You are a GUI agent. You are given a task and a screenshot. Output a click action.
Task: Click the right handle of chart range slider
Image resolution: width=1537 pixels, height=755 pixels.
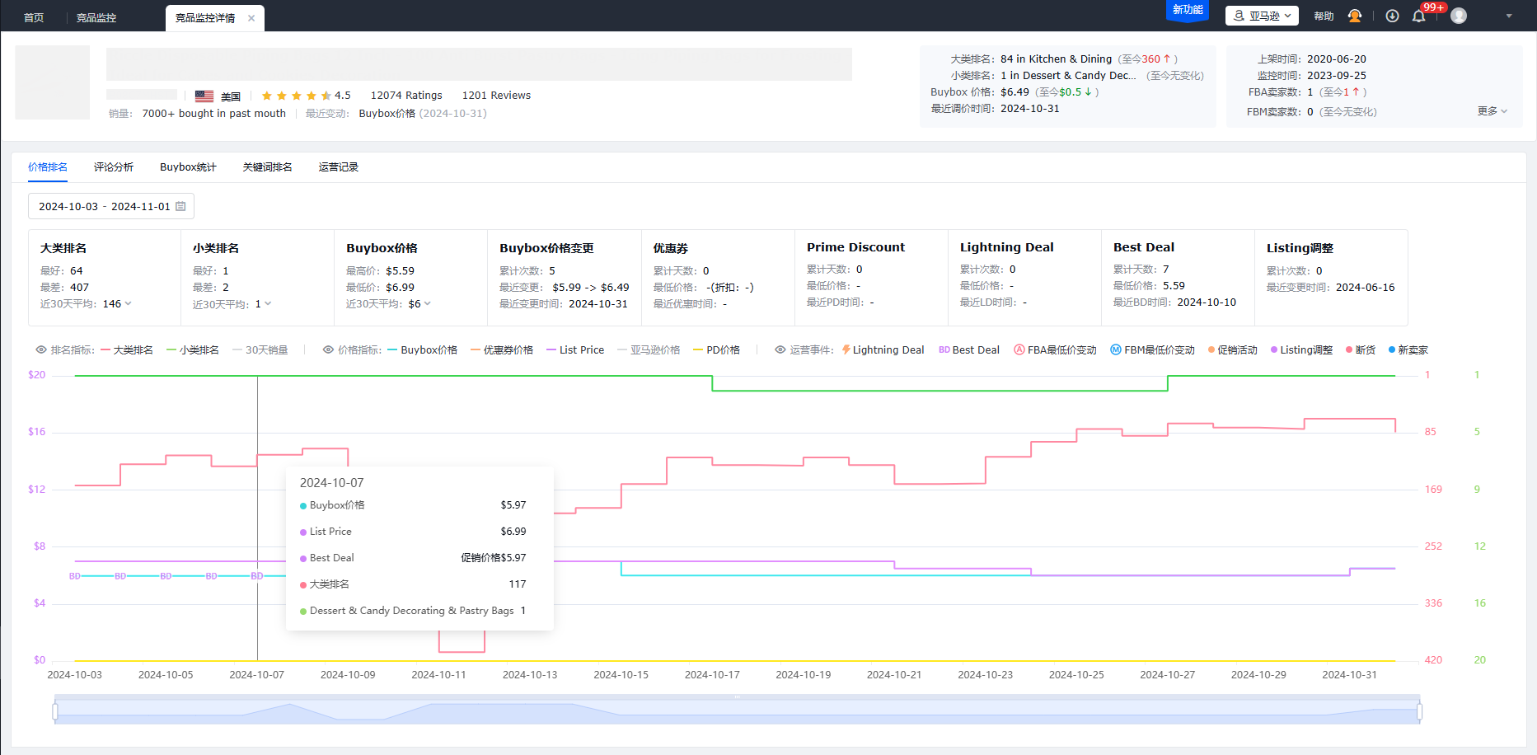[1419, 710]
